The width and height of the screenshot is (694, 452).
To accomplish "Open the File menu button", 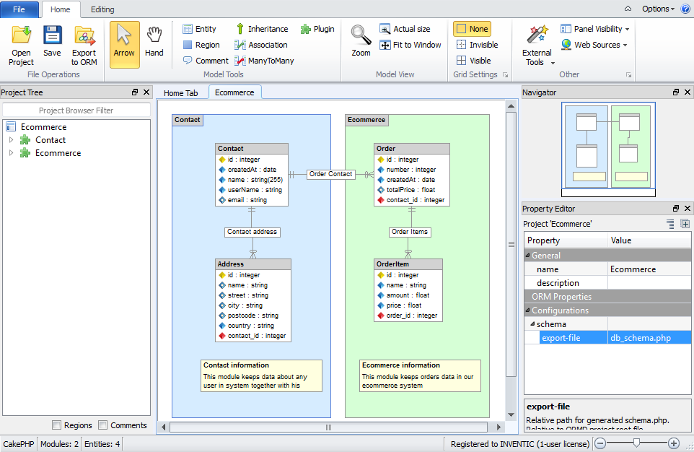I will click(19, 9).
